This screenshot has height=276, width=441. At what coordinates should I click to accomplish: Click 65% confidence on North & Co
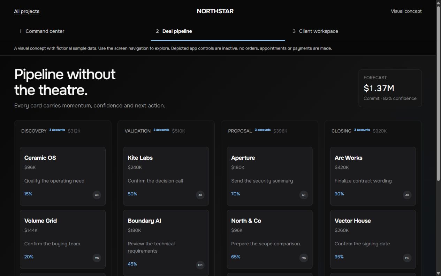236,256
